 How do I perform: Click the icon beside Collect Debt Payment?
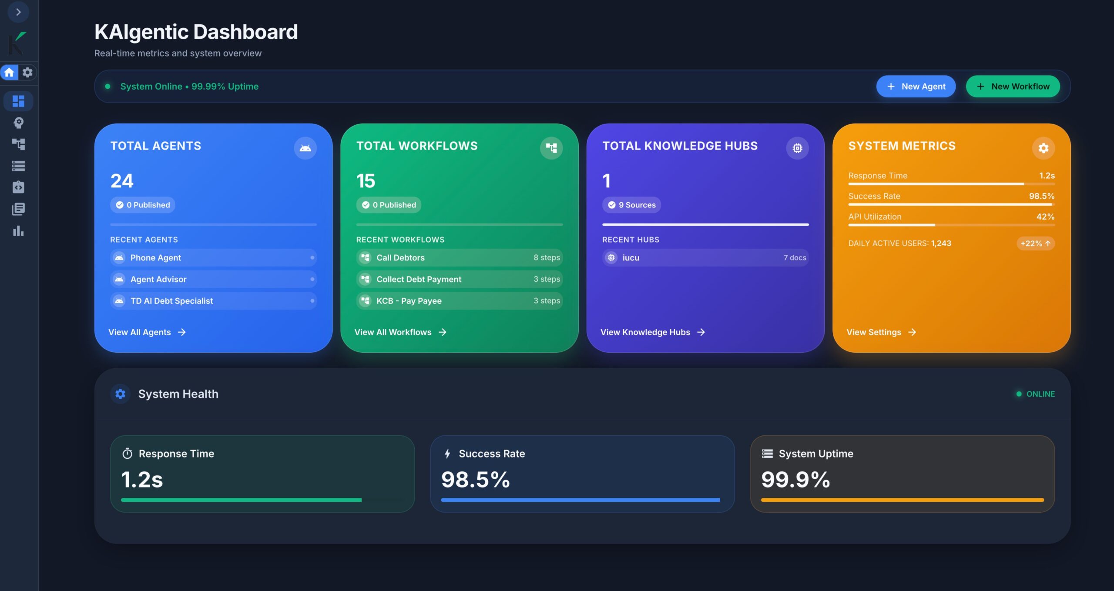(366, 279)
